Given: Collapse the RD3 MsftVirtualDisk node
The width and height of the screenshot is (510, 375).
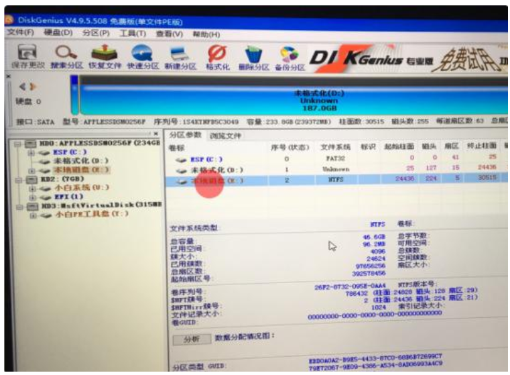Looking at the screenshot, I should point(20,207).
